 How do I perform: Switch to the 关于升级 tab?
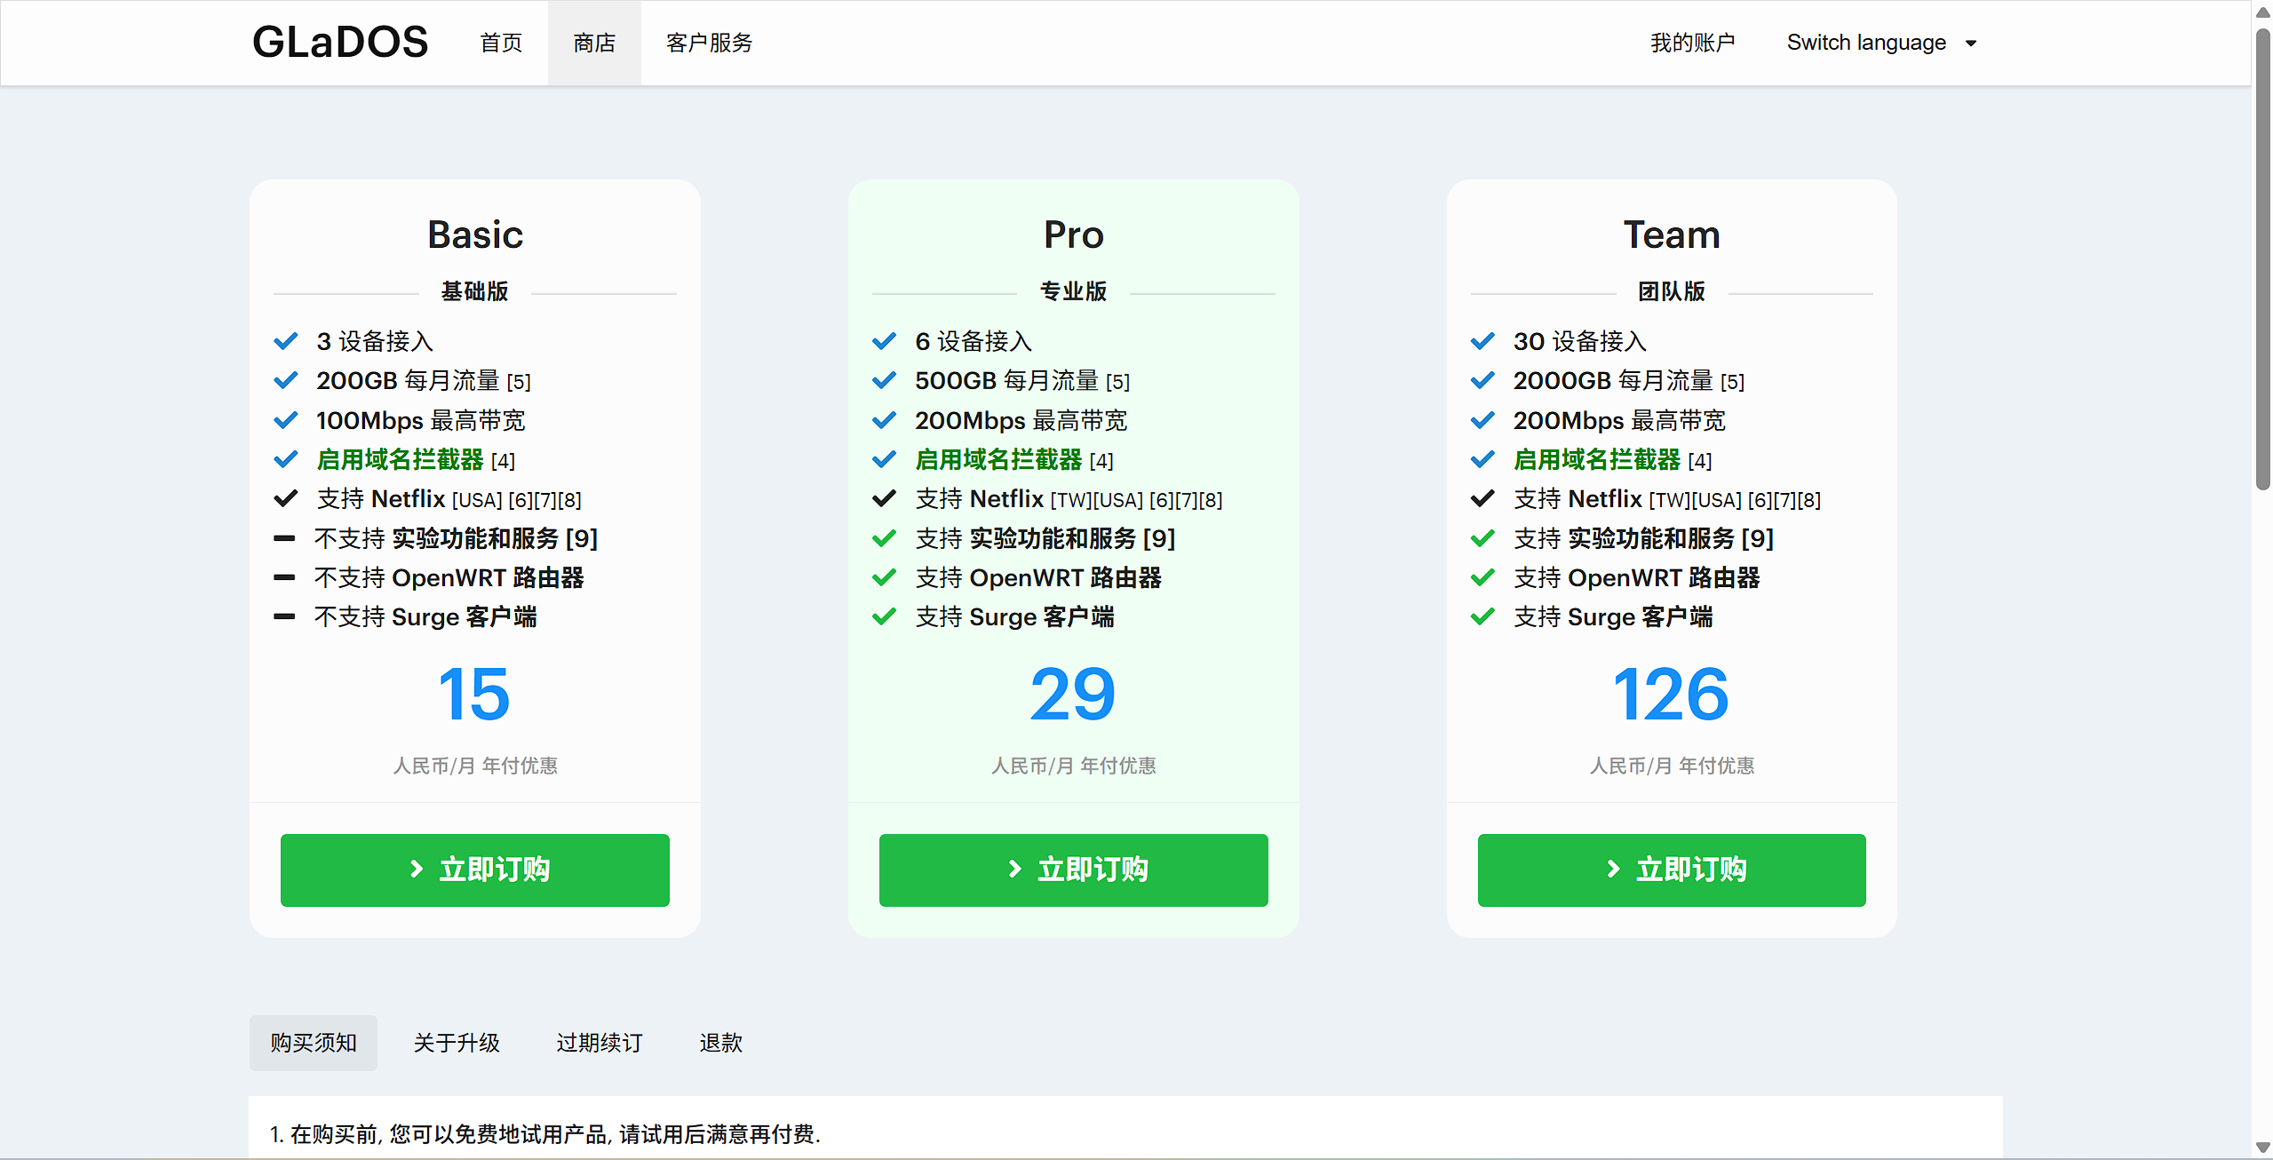click(457, 1043)
